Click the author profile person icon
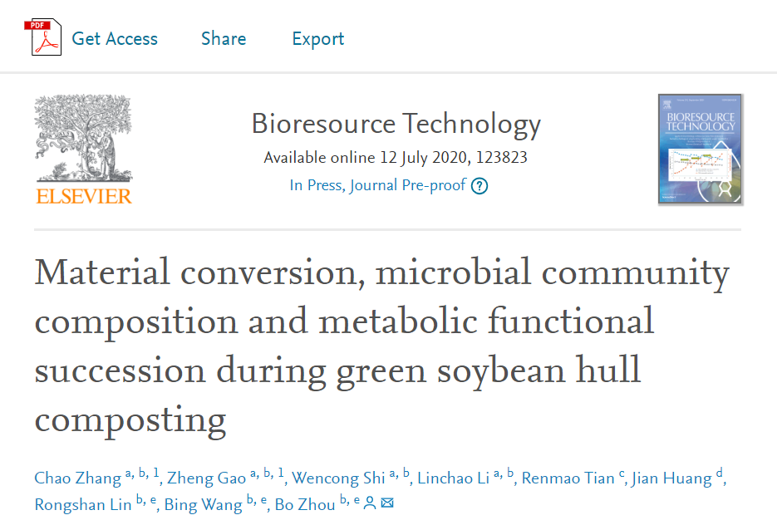777x520 pixels. 370,503
